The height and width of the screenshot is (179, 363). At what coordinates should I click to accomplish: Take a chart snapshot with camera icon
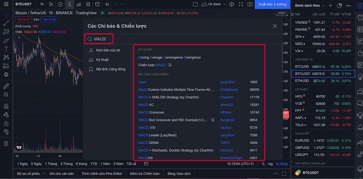click(250, 4)
